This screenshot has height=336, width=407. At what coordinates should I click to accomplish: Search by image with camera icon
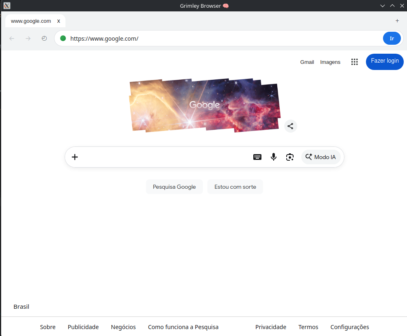(289, 157)
